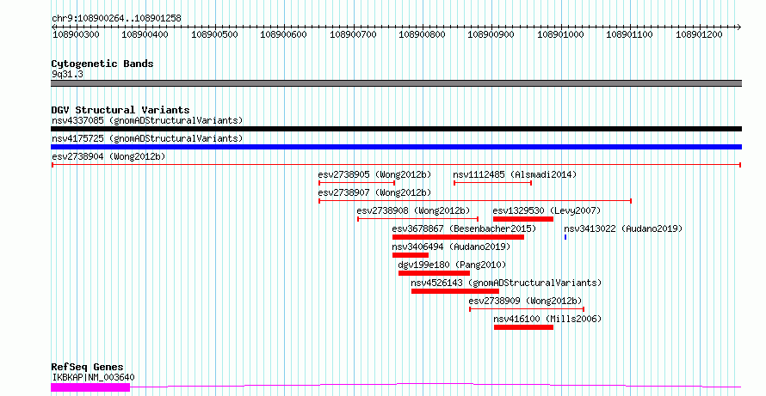Image resolution: width=766 pixels, height=396 pixels.
Task: Click the nsv1112485 red interval line
Action: tap(492, 183)
